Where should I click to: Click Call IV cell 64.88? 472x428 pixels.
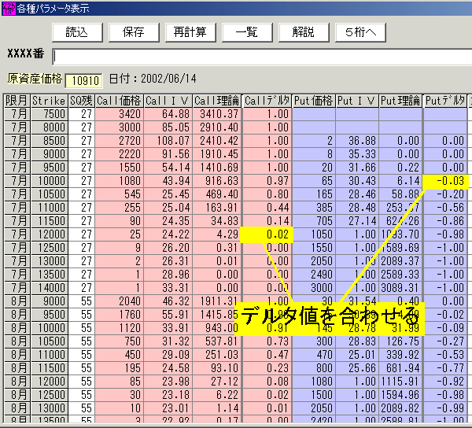(x=168, y=114)
